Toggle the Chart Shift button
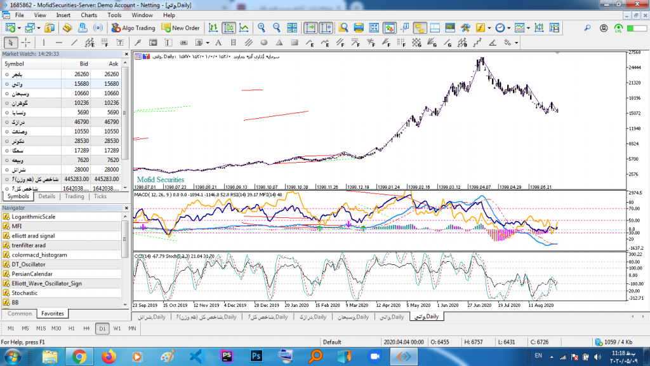The image size is (650, 366). click(326, 28)
